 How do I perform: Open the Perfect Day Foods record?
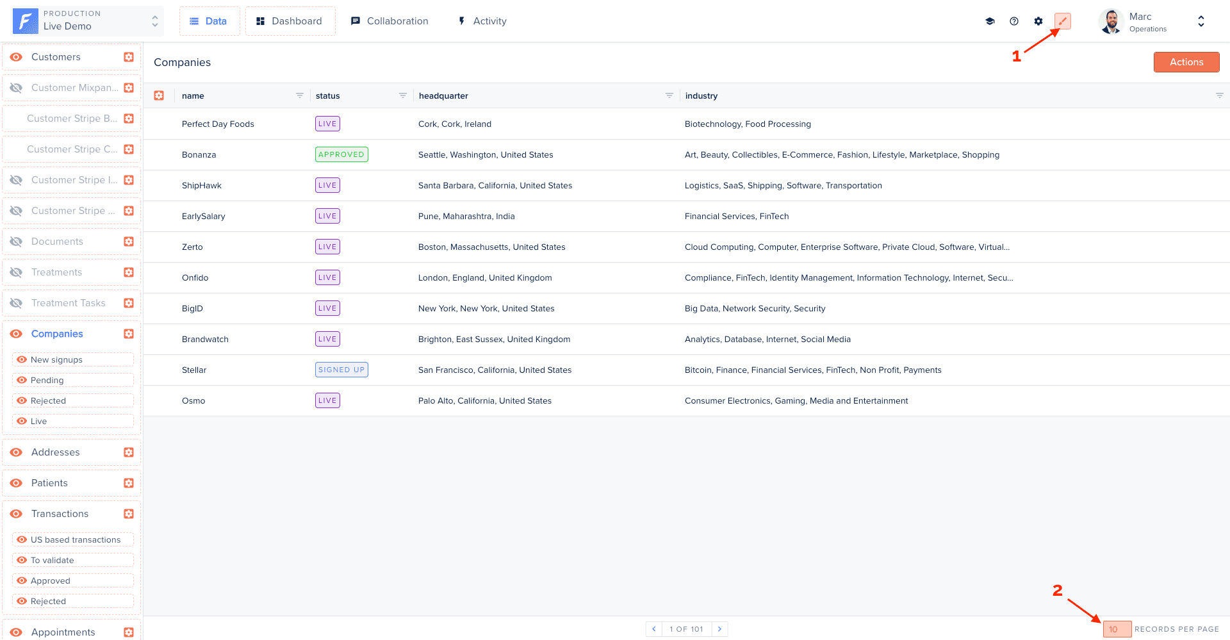pos(686,124)
